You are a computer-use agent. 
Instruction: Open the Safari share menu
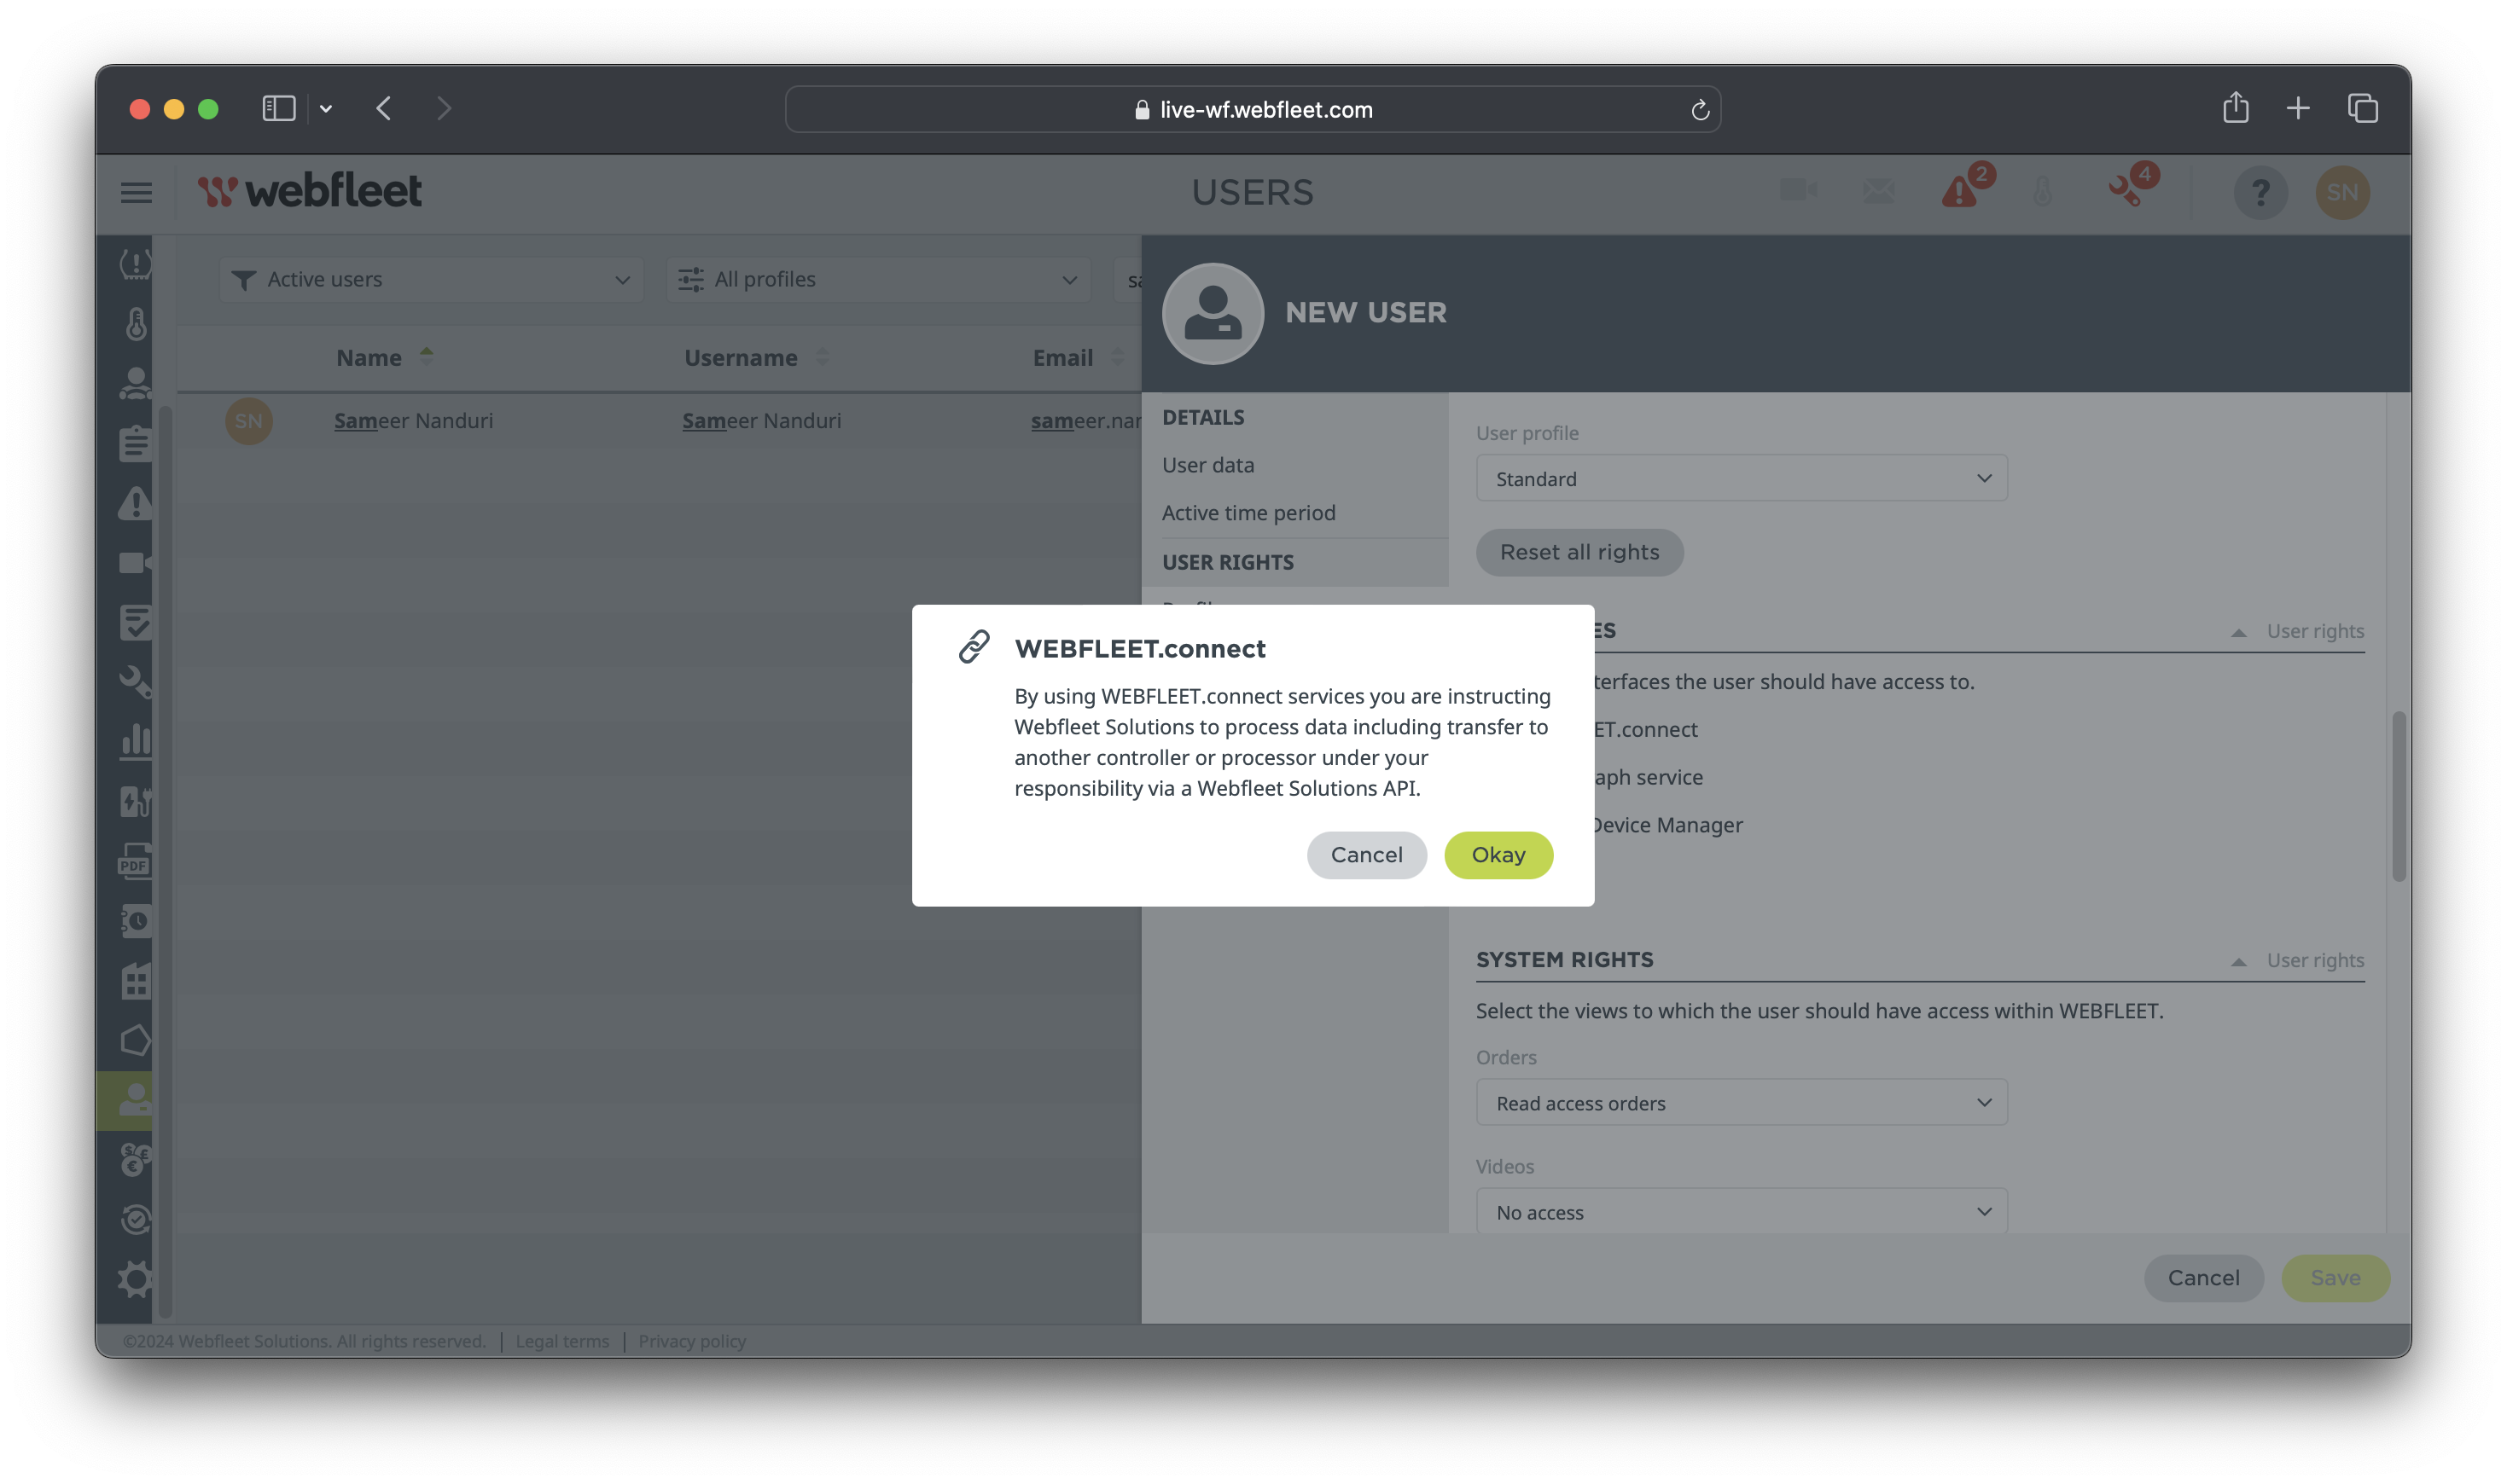click(x=2235, y=108)
